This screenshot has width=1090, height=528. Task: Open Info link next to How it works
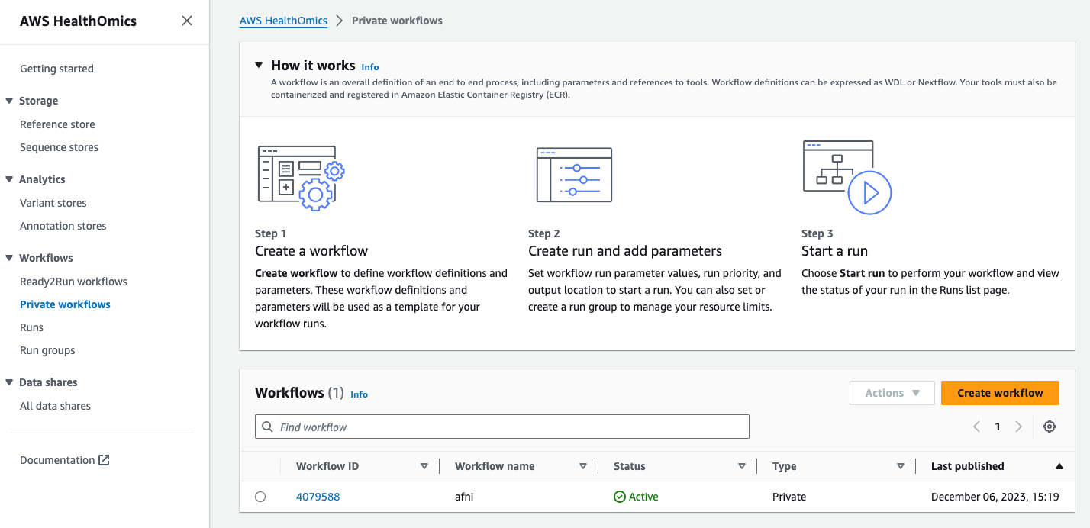pos(370,67)
